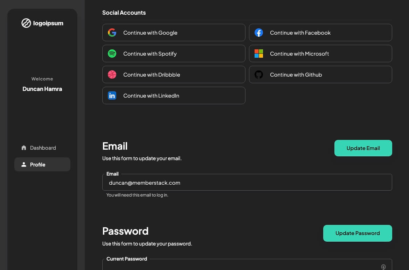Click the Google logo icon
Image resolution: width=409 pixels, height=270 pixels.
(112, 33)
